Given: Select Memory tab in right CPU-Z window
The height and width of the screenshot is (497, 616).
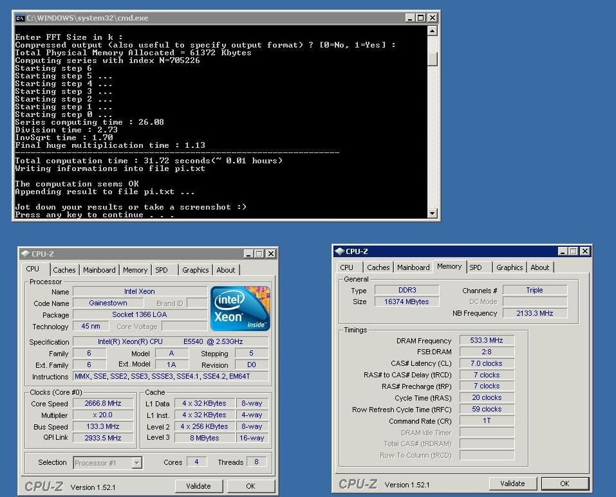Looking at the screenshot, I should pyautogui.click(x=449, y=266).
